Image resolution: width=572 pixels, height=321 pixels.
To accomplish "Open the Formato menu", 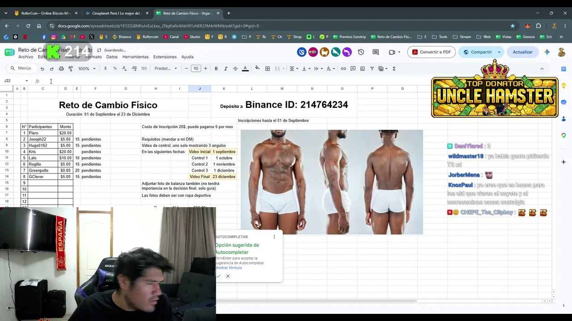I will point(93,57).
